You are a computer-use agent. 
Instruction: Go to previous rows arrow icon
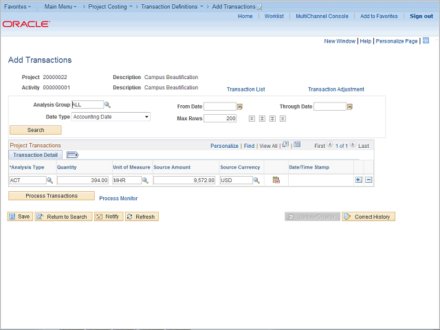262,119
